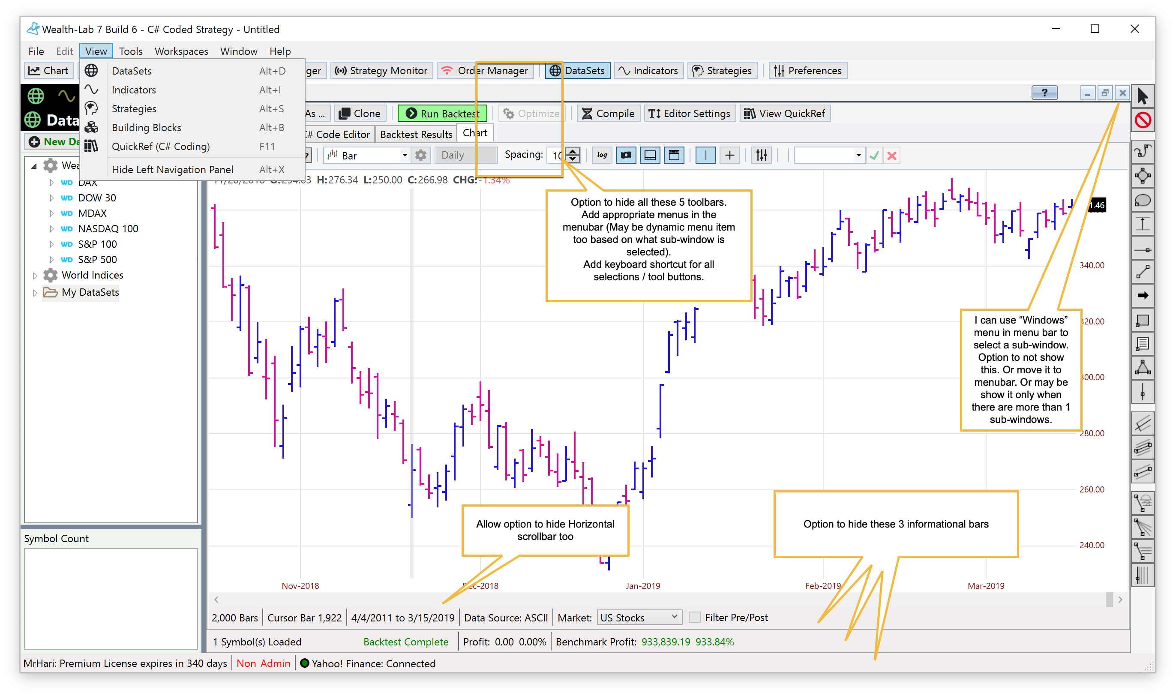Toggle log scale on chart

point(602,155)
